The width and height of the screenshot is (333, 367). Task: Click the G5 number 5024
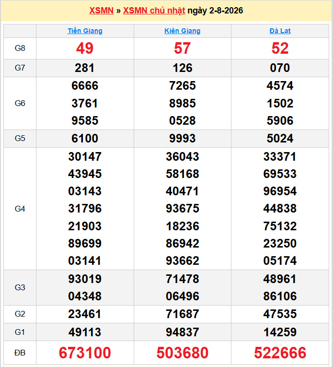[x=280, y=138]
